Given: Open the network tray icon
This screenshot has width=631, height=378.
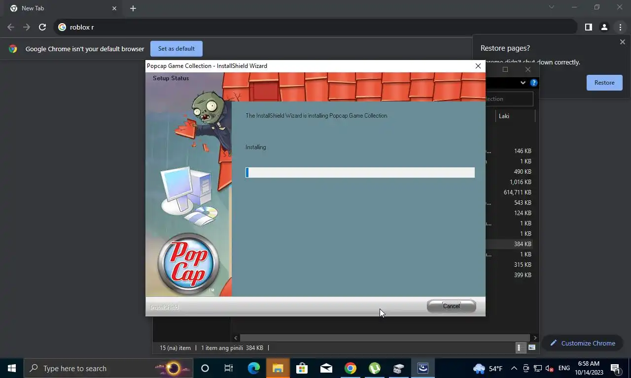Looking at the screenshot, I should pyautogui.click(x=538, y=368).
